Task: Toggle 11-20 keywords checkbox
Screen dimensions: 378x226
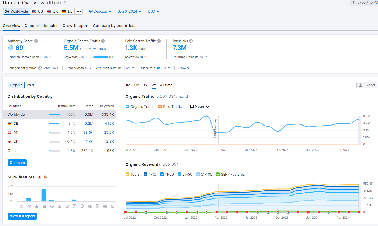Action: [x=162, y=174]
